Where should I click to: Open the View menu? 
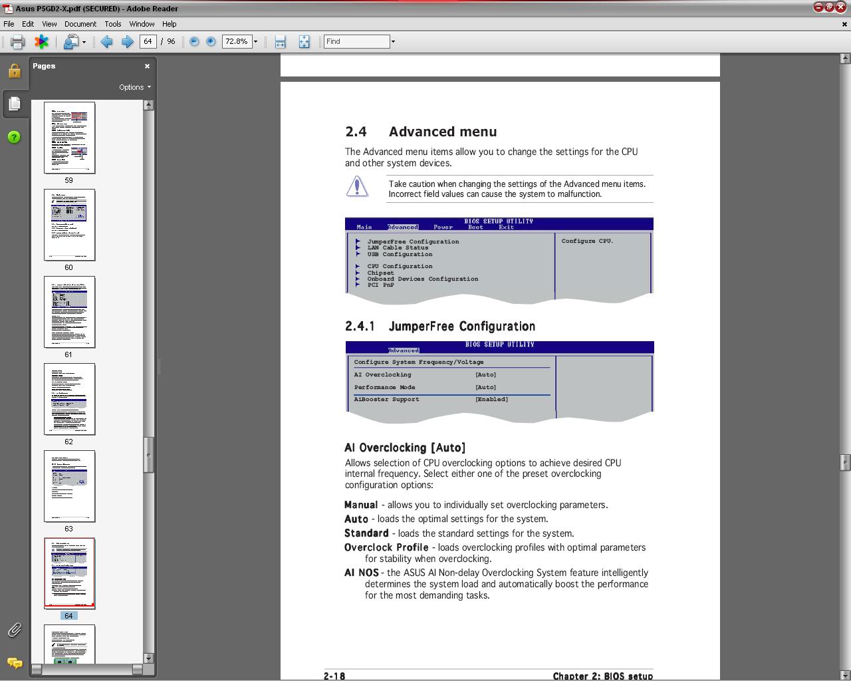[49, 24]
